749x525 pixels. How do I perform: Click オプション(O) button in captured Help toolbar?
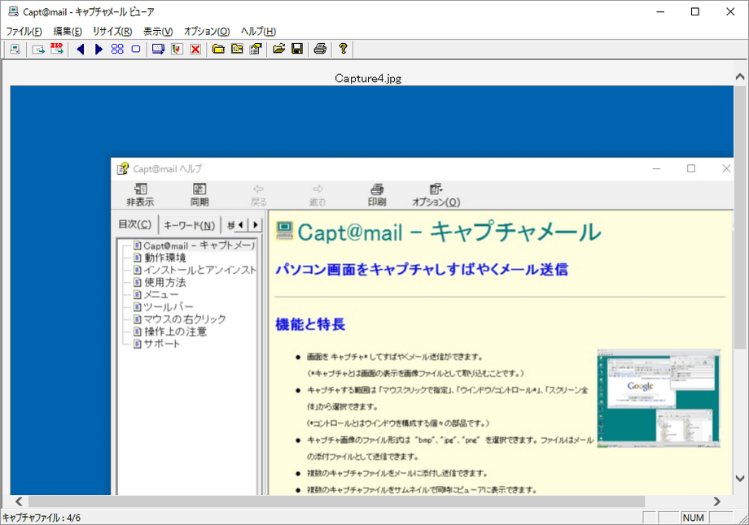pyautogui.click(x=436, y=194)
